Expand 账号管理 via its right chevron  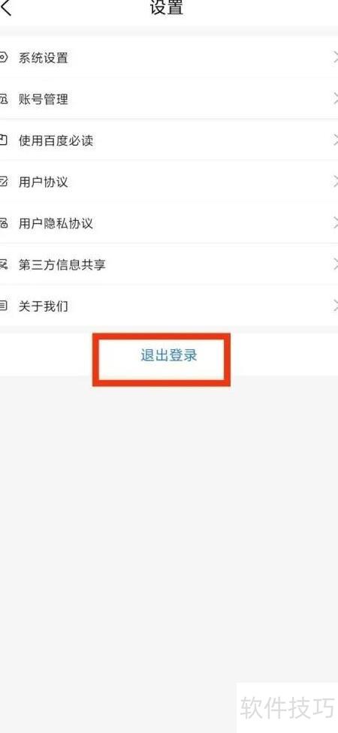(335, 98)
